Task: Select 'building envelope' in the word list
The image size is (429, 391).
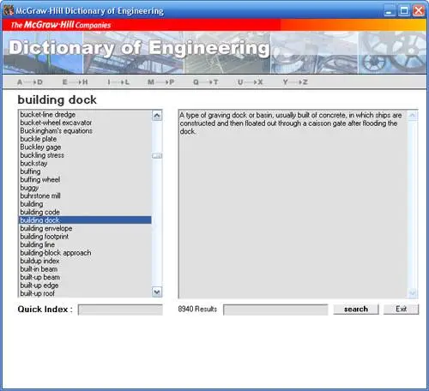Action: [85, 228]
